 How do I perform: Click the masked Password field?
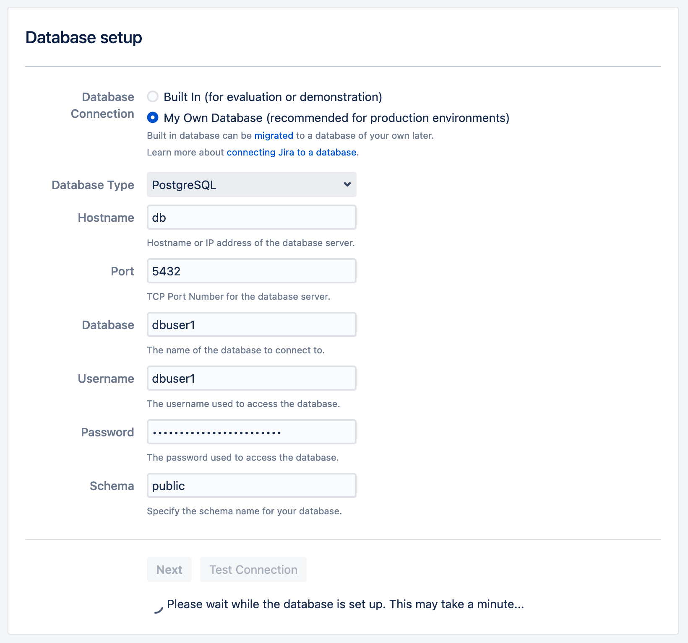(x=251, y=432)
